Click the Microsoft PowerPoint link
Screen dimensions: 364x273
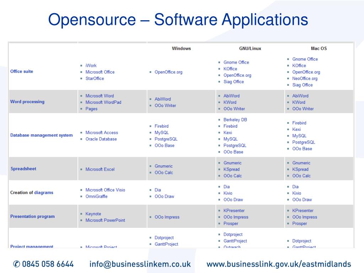tap(105, 220)
